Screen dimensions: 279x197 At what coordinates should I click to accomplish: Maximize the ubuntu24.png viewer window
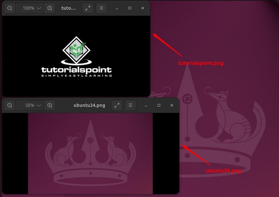[159, 105]
